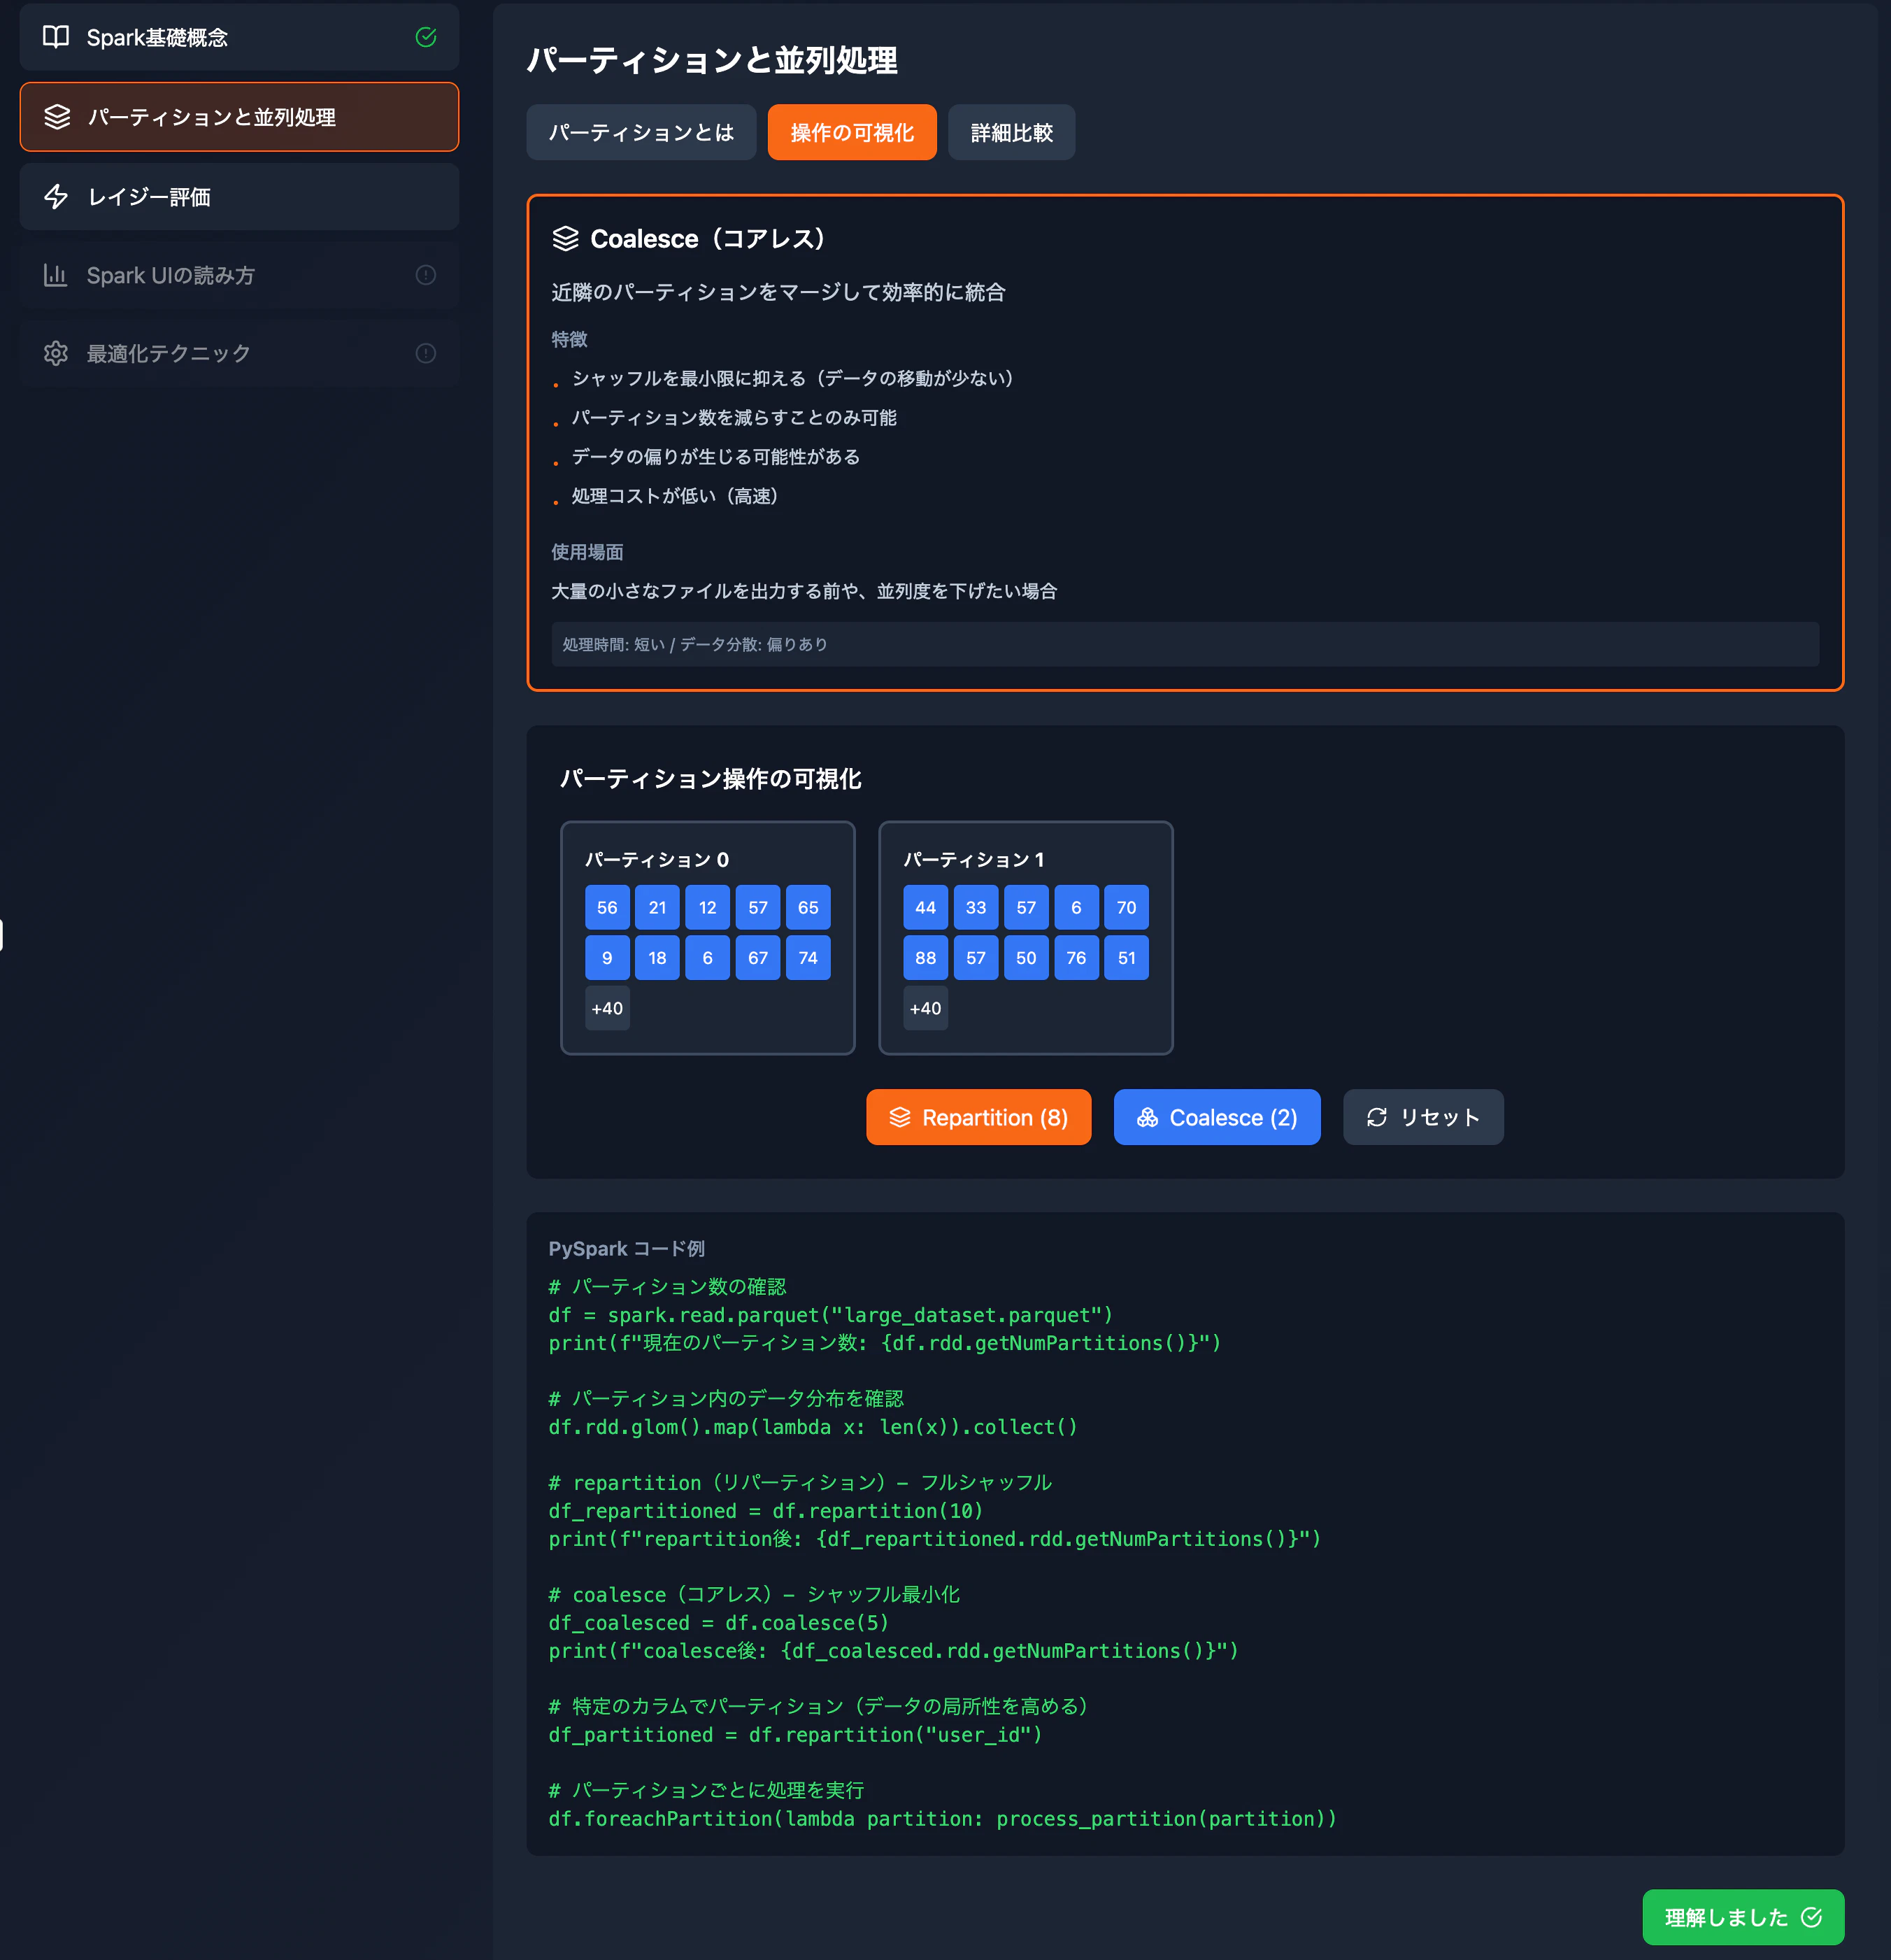Click the 理解しました confirm button
The width and height of the screenshot is (1891, 1960).
click(x=1742, y=1917)
